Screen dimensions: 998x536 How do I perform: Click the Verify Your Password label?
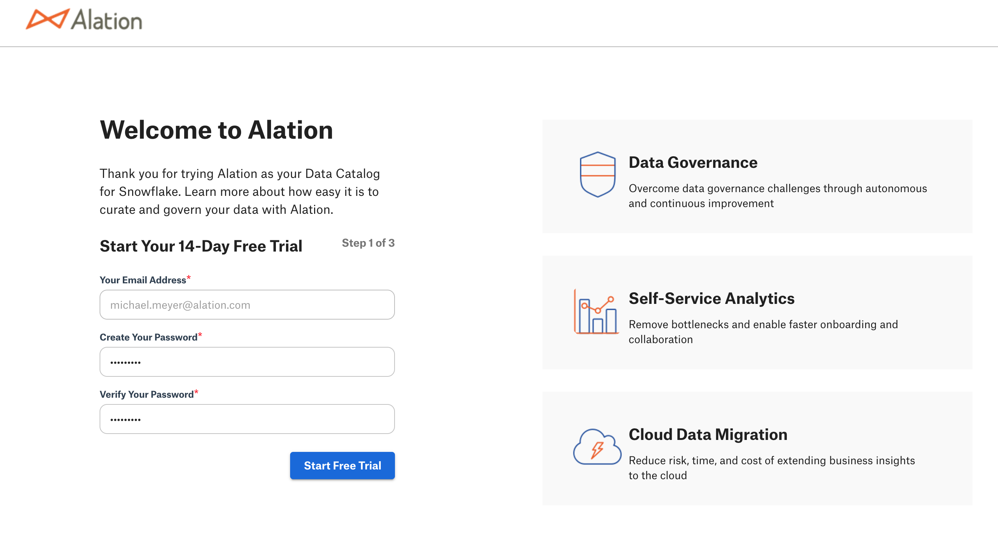(x=146, y=394)
